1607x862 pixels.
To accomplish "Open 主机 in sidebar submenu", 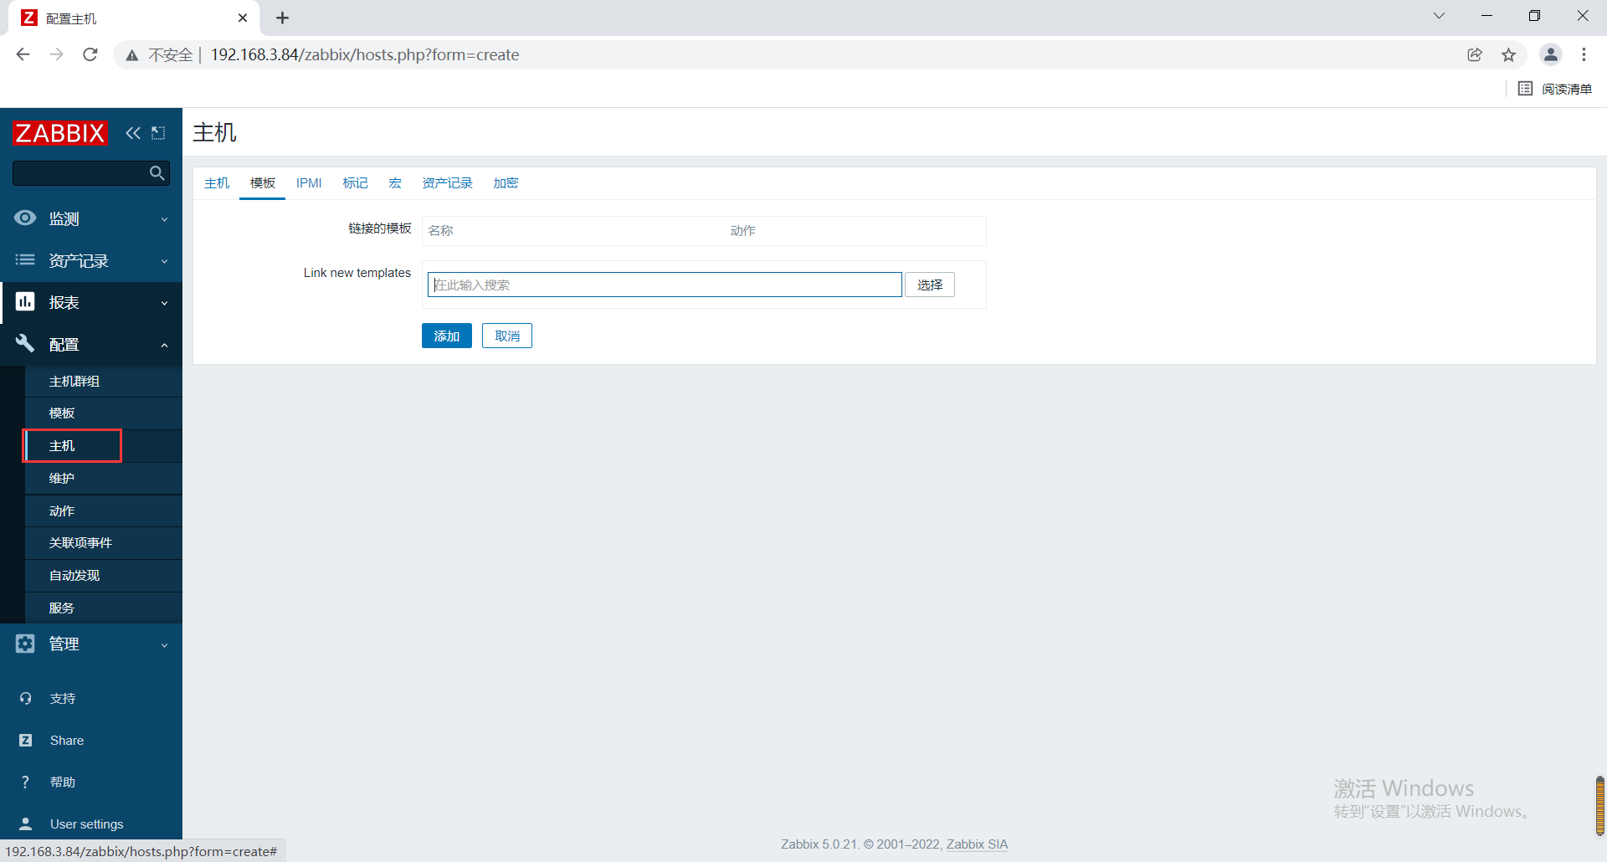I will [104, 446].
